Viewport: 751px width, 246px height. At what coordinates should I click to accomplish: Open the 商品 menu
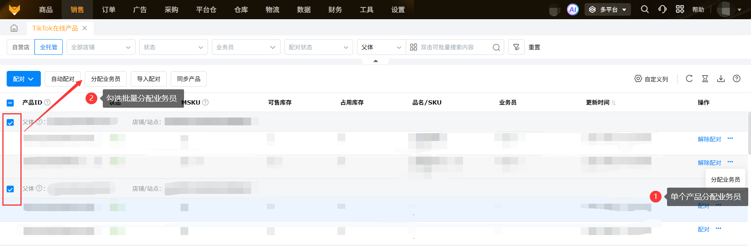pyautogui.click(x=46, y=9)
